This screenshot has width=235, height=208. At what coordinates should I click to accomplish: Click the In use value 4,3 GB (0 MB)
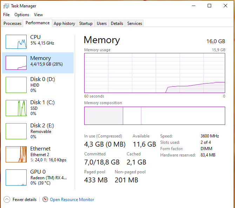(x=105, y=144)
